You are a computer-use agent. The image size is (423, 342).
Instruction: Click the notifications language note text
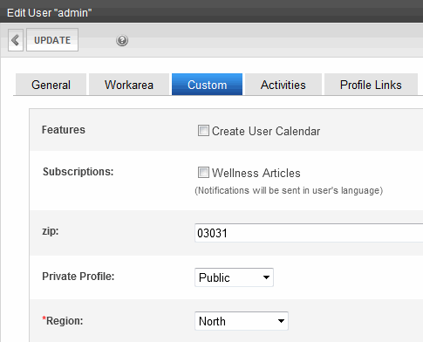(x=289, y=190)
